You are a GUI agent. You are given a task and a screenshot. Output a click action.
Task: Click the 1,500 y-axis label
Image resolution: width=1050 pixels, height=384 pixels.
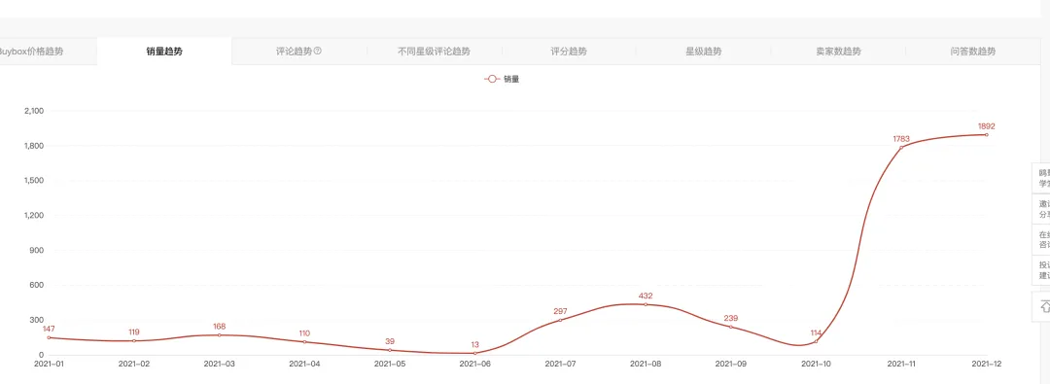(33, 181)
